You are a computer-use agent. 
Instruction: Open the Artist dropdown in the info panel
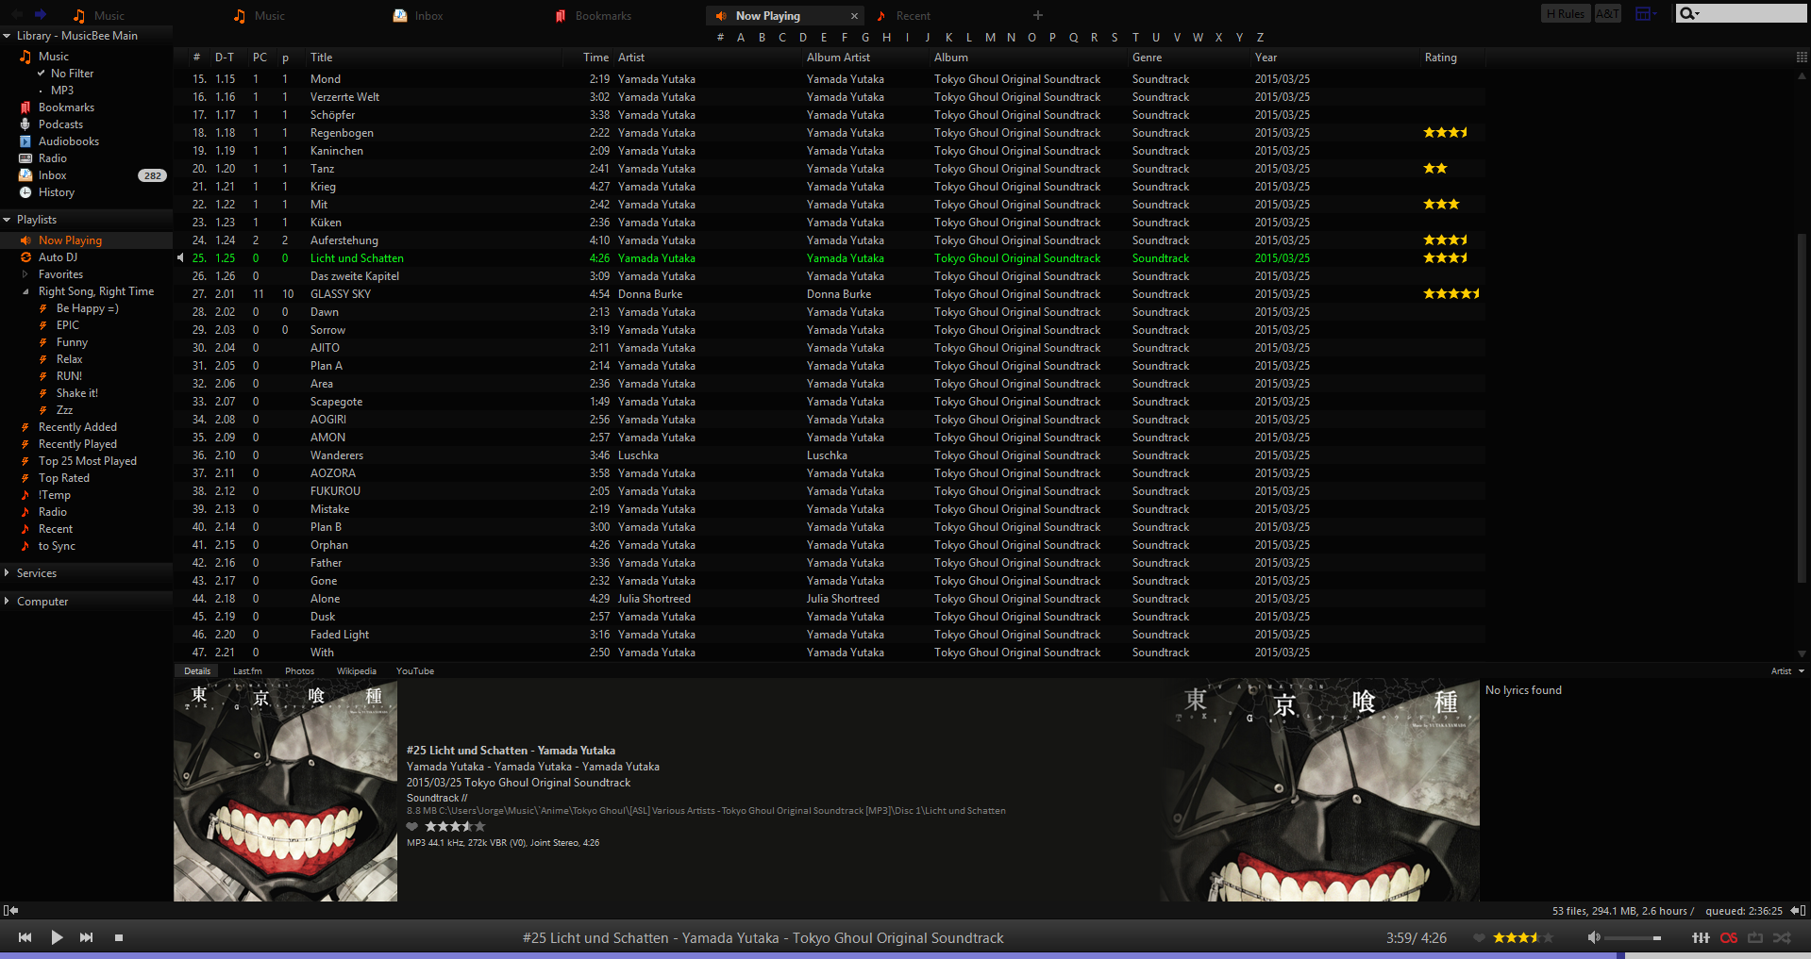click(x=1787, y=671)
